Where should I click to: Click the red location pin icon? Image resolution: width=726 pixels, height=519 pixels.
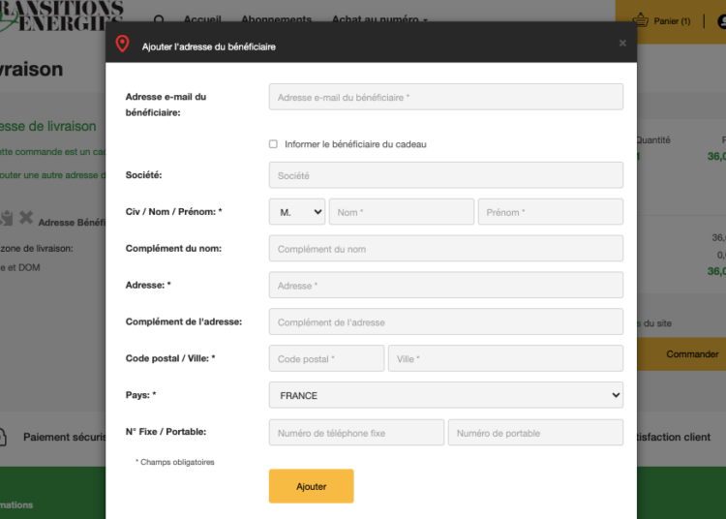(122, 45)
